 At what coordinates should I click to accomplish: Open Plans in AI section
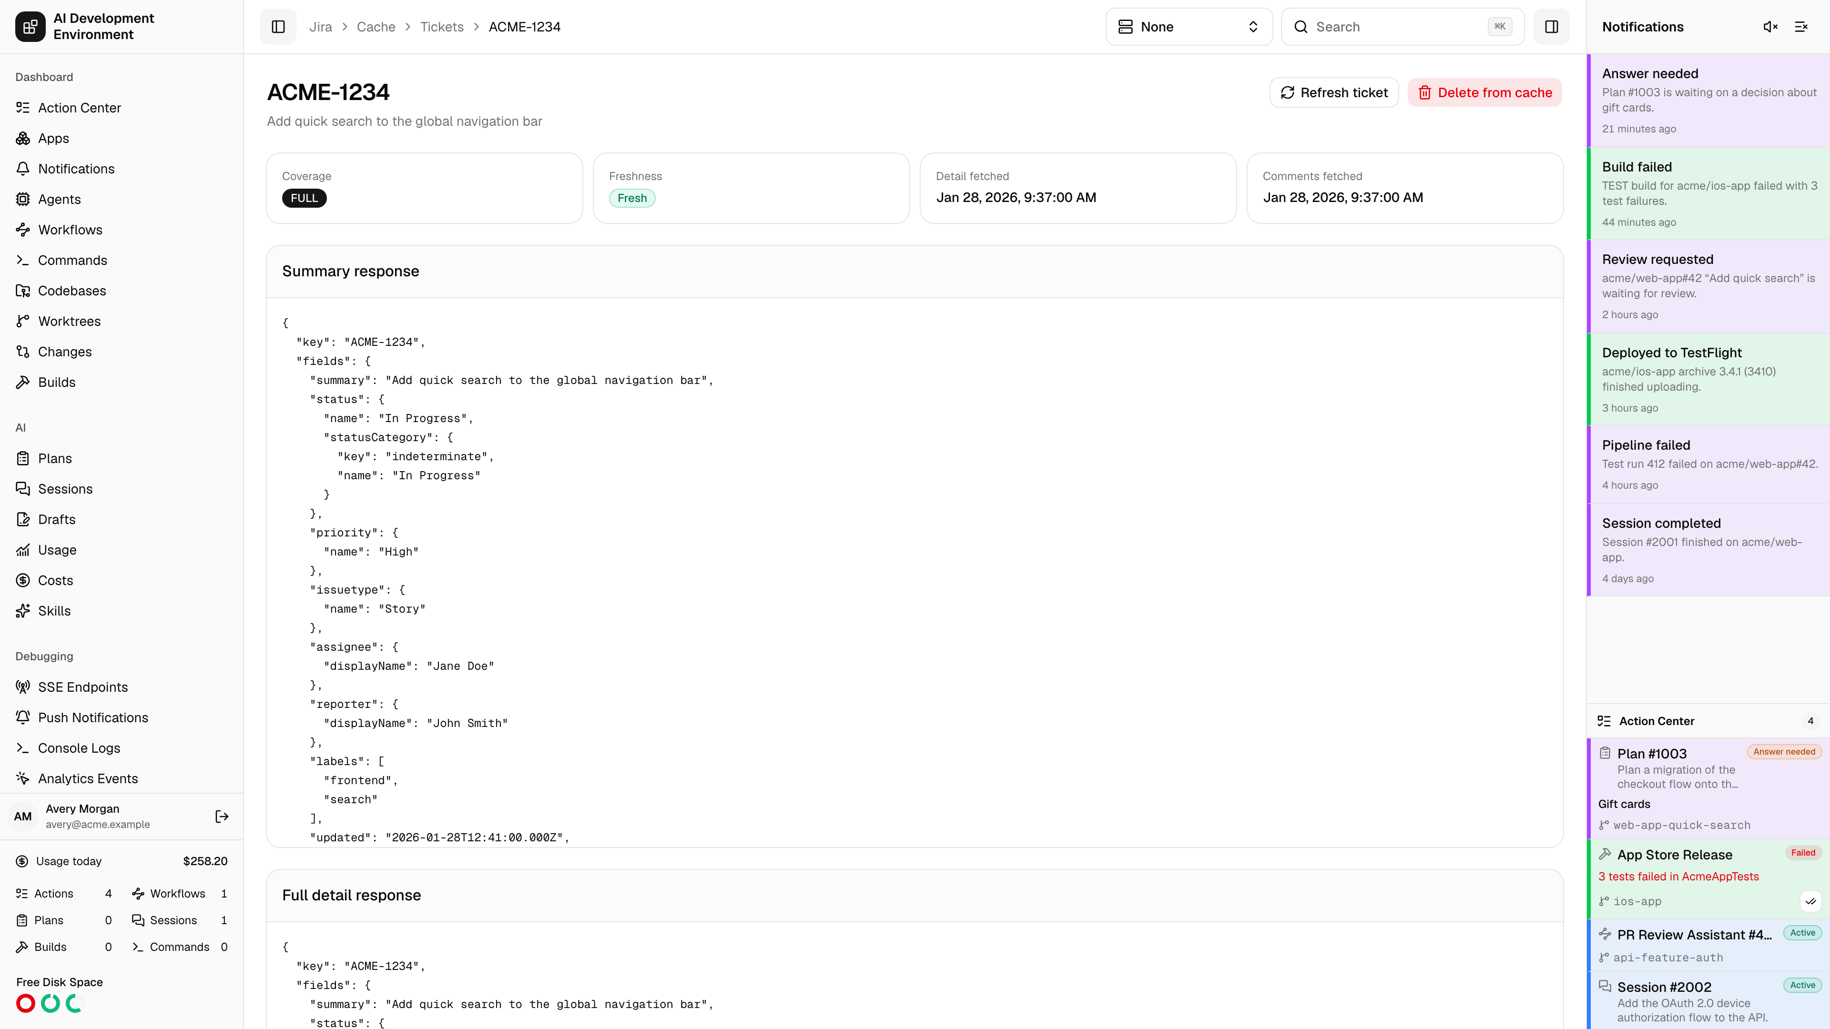pyautogui.click(x=122, y=459)
